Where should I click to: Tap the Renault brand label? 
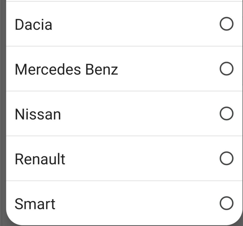40,159
